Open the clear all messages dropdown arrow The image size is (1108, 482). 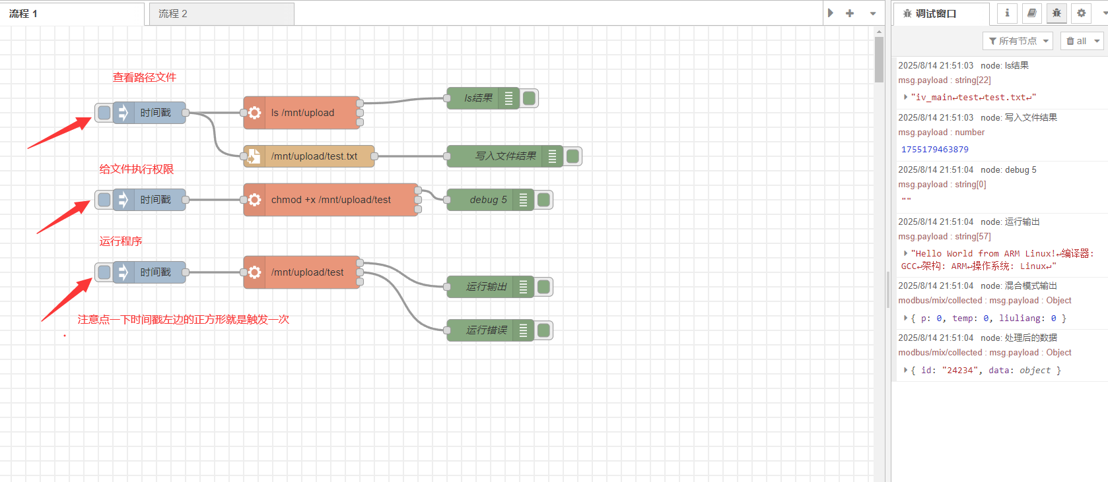click(x=1097, y=41)
